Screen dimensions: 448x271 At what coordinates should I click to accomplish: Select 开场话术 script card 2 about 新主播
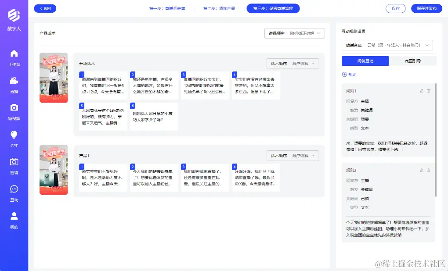(x=154, y=86)
